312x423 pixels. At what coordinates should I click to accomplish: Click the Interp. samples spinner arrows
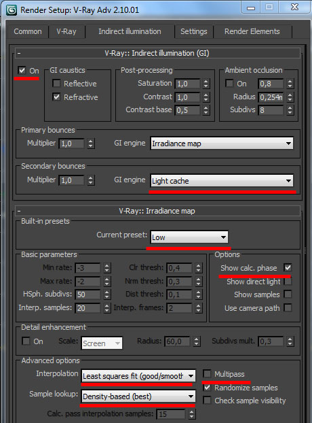[106, 308]
